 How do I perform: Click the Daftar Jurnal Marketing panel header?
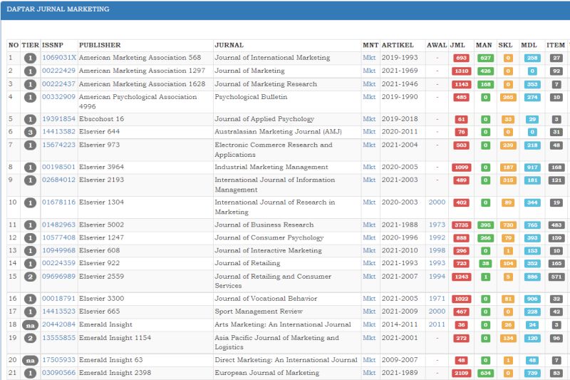pos(58,10)
